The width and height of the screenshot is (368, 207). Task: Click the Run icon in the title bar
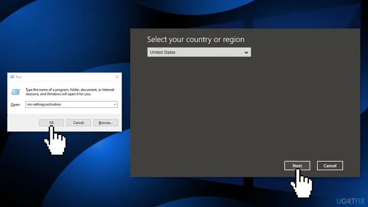tap(12, 77)
